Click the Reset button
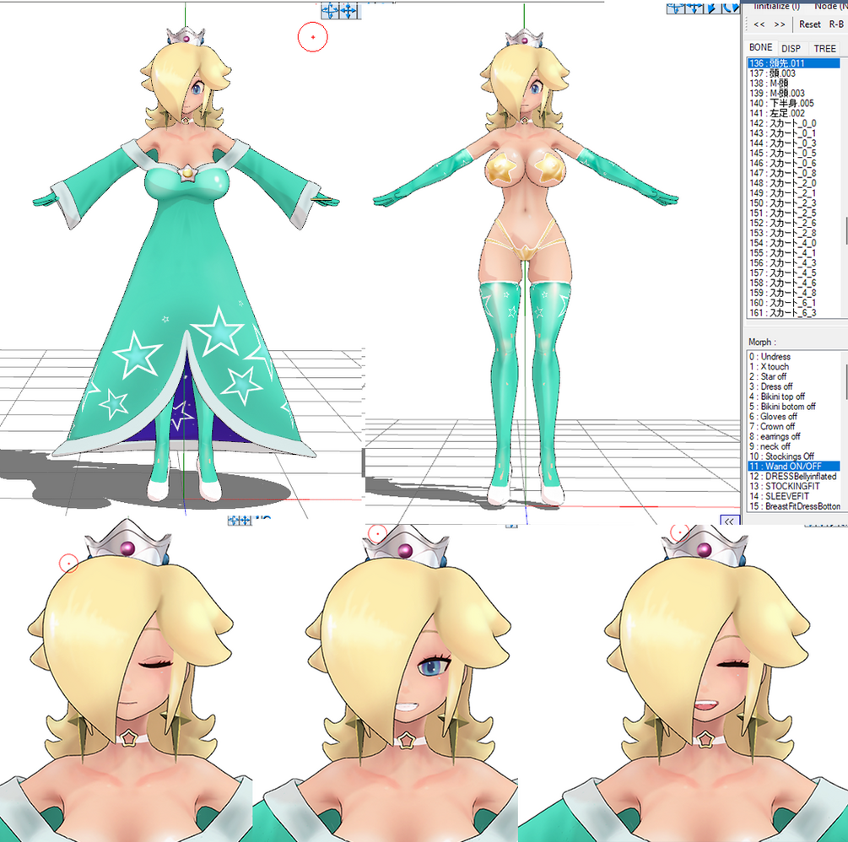Viewport: 848px width, 842px height. coord(809,24)
